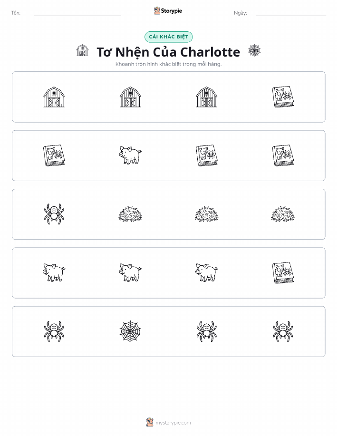Click the Storypie logo at the top
337x436 pixels.
click(x=168, y=11)
